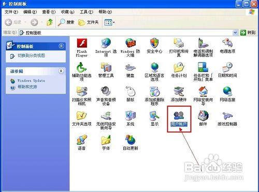
Task: Open 扫描仪和照相机 icon
Action: 81,92
